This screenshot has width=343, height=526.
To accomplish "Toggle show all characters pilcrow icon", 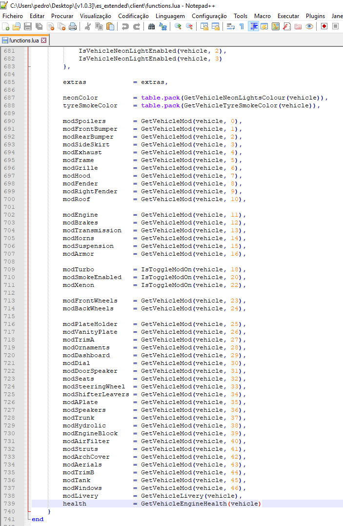I will pyautogui.click(x=242, y=26).
